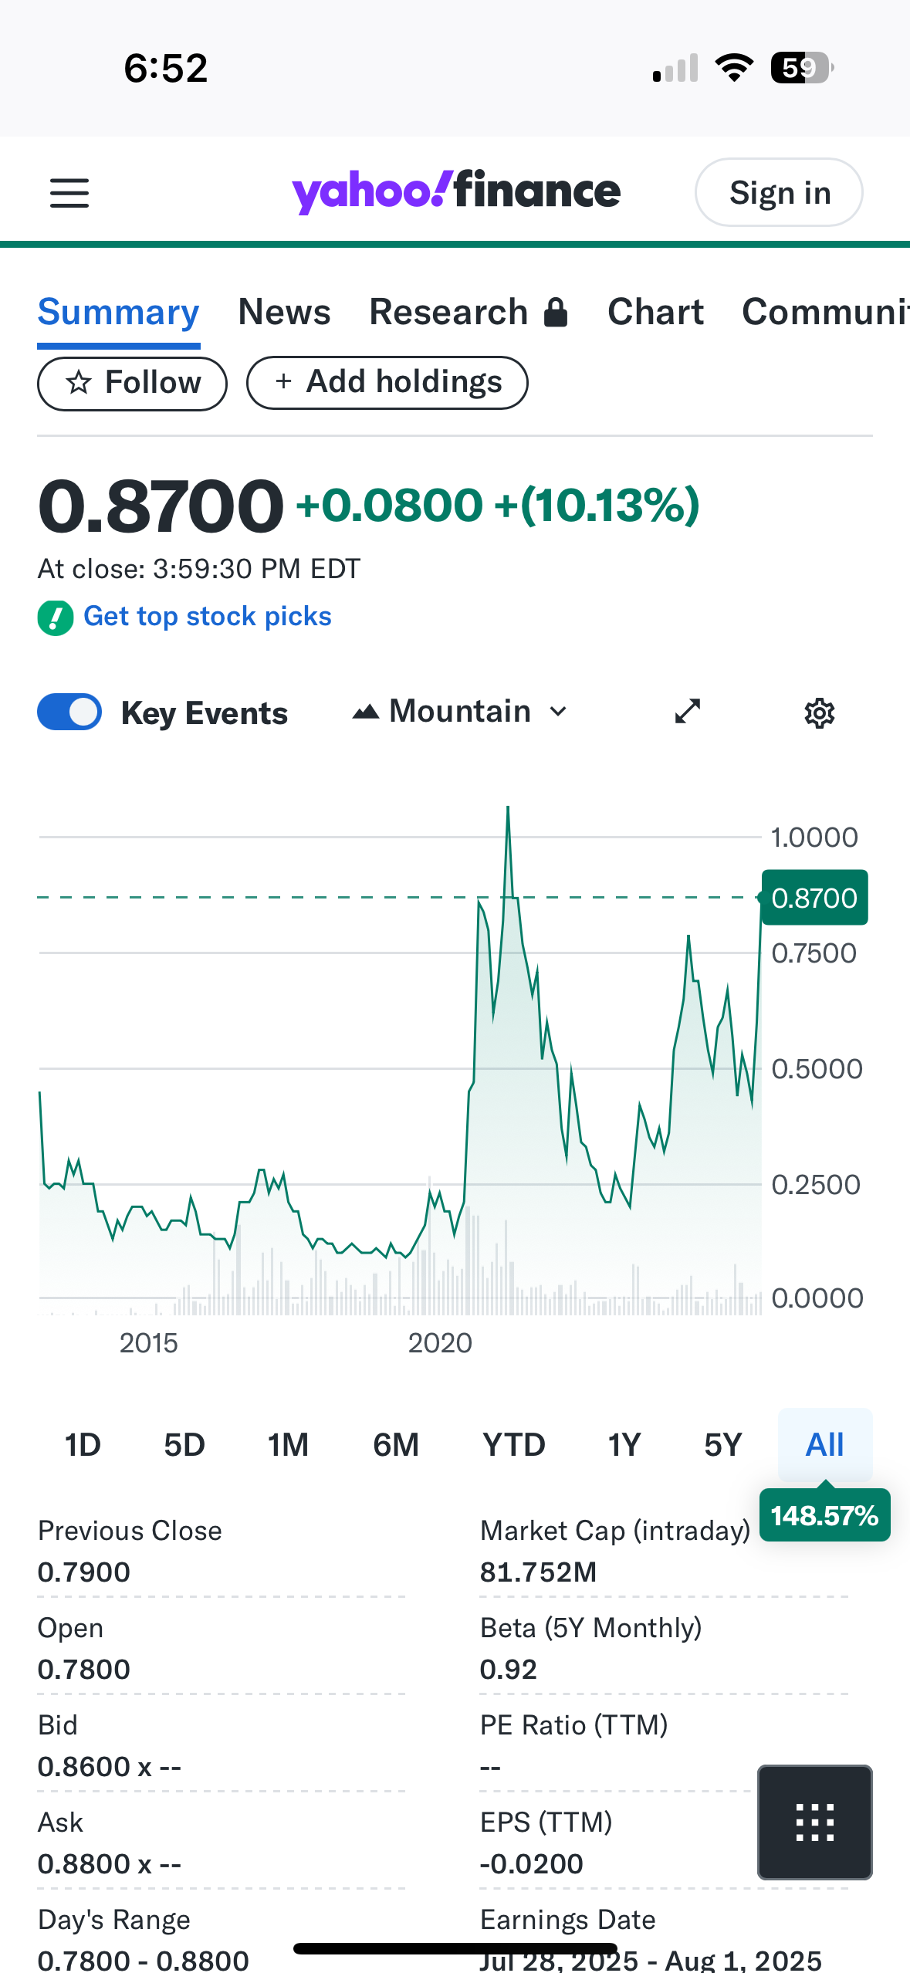
Task: Expand chart to full screen
Action: click(688, 712)
